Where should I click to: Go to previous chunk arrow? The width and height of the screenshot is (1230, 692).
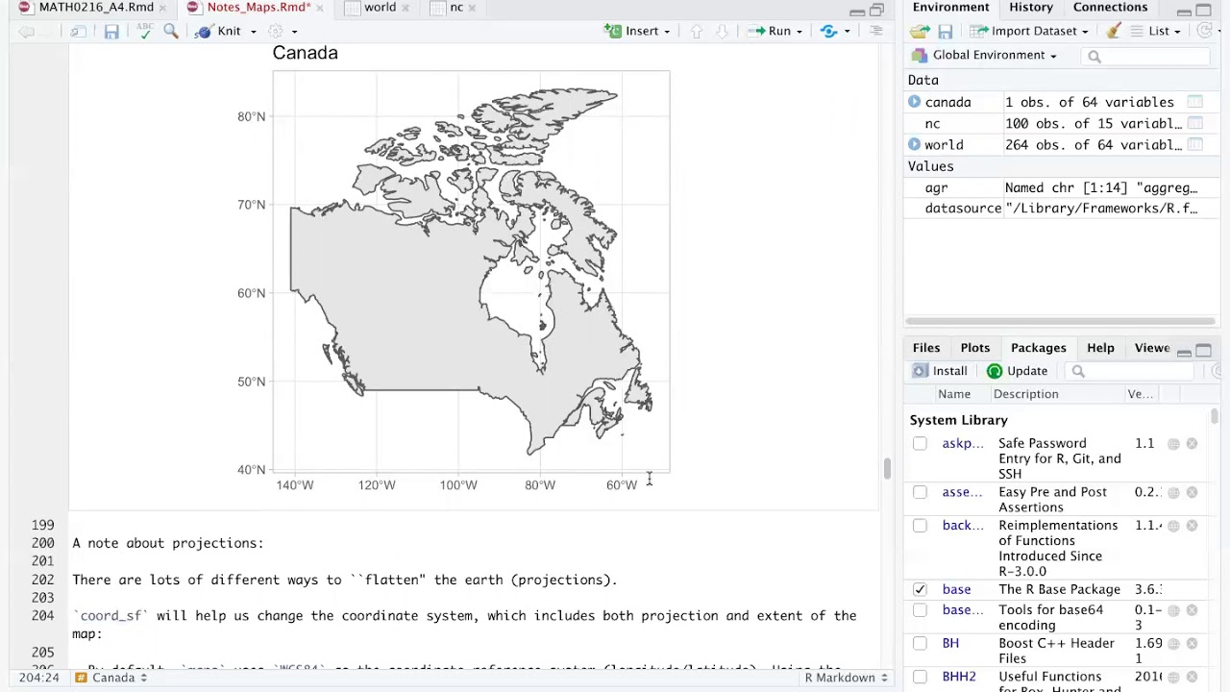coord(697,32)
